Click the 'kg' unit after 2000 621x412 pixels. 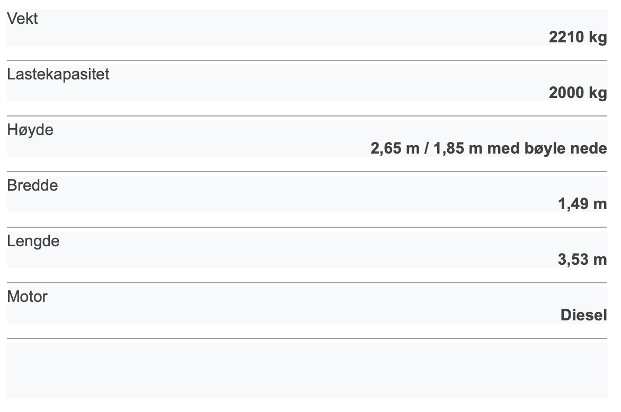[598, 93]
